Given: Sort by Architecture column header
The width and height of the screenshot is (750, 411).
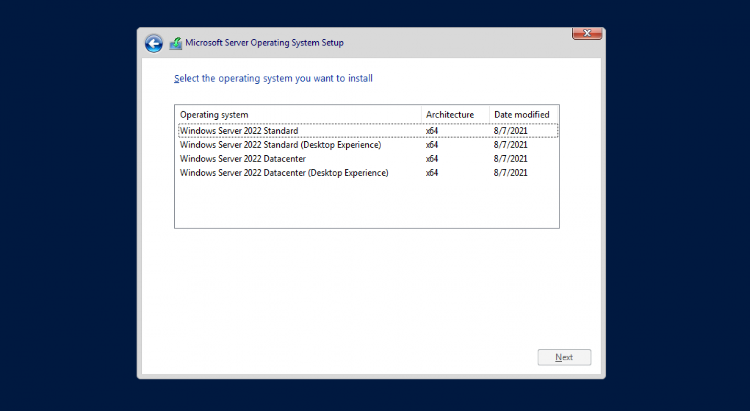Looking at the screenshot, I should point(455,114).
